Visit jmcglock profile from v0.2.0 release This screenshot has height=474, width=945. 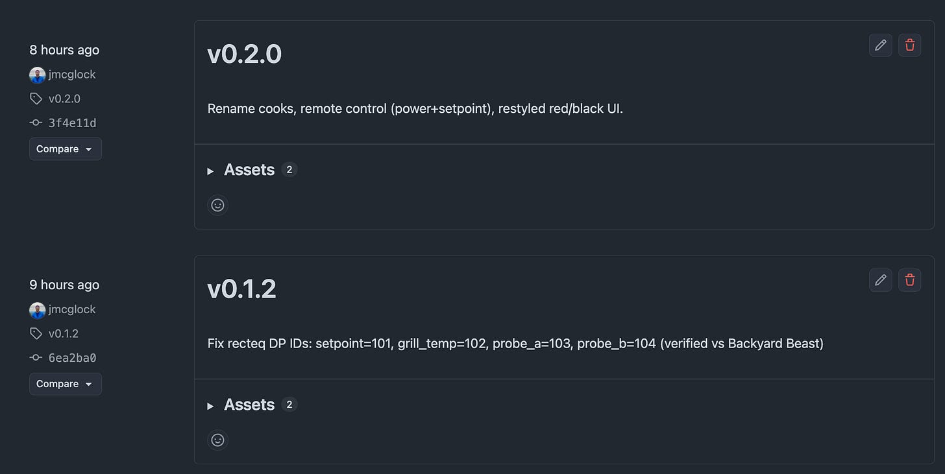point(72,75)
